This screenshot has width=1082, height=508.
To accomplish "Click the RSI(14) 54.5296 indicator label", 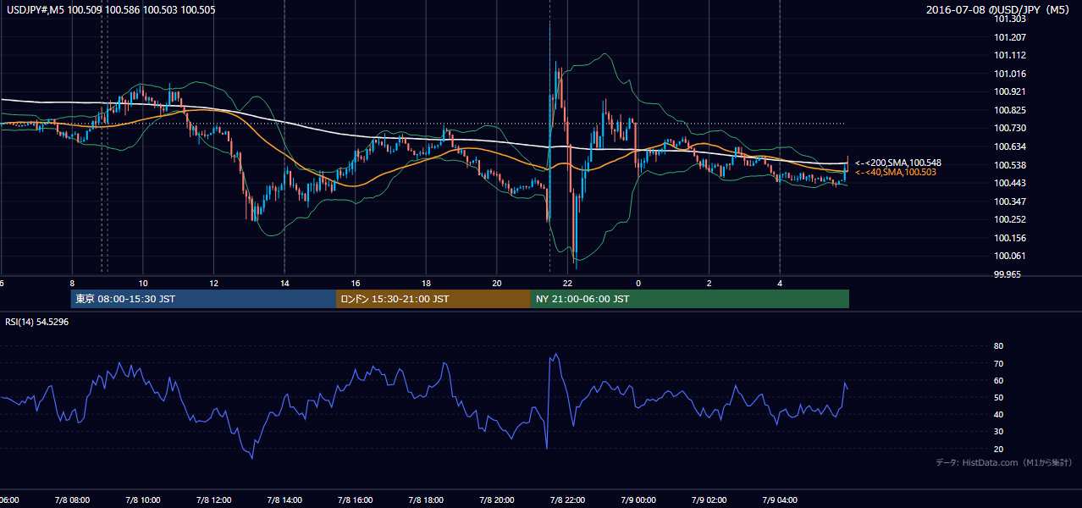I will [37, 322].
